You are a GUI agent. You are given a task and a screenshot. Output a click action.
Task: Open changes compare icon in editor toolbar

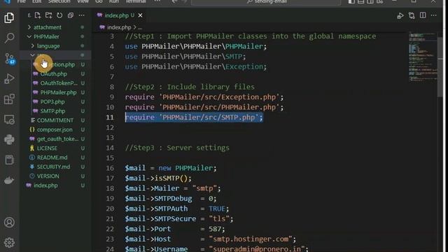(x=412, y=15)
